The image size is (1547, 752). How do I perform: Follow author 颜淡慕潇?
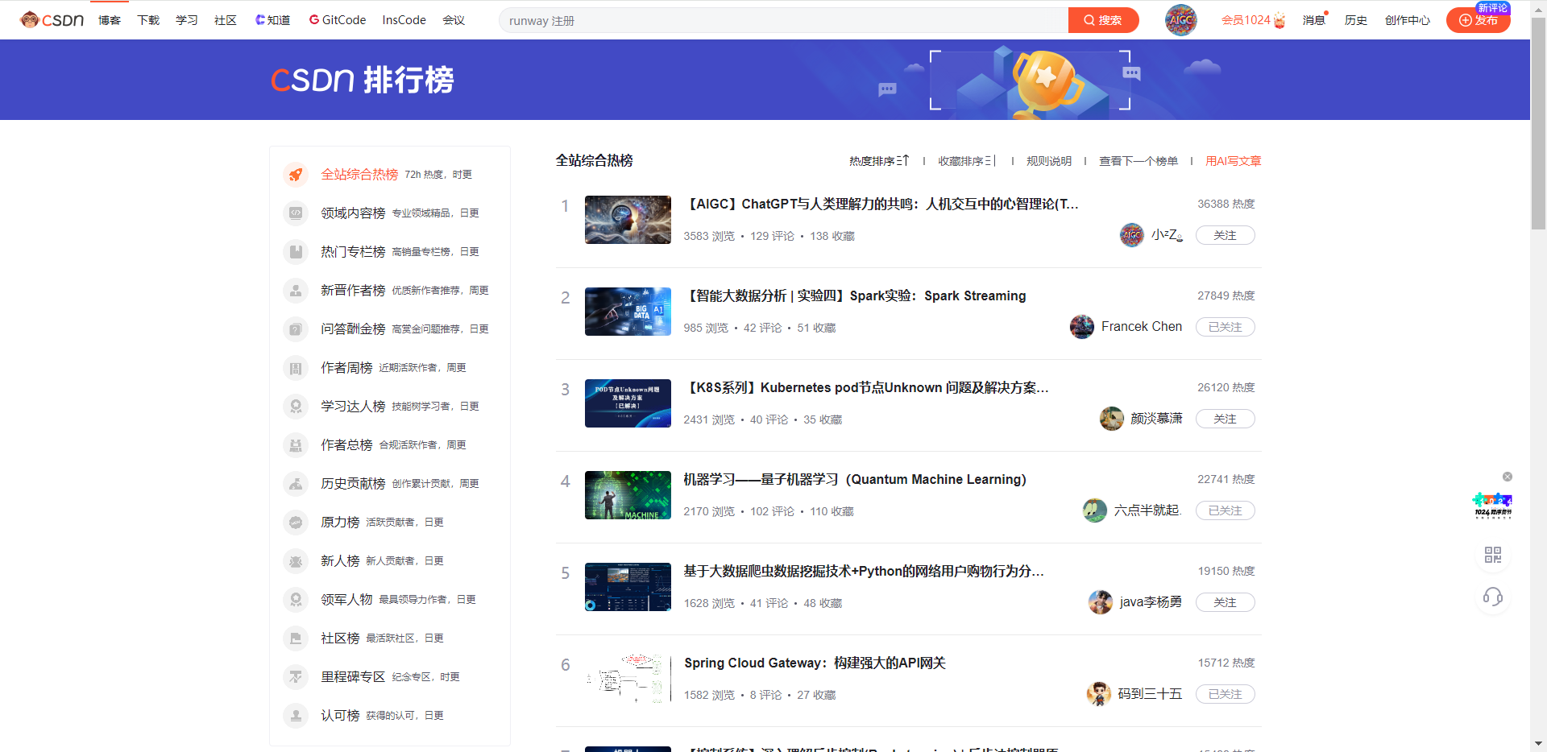[1225, 419]
